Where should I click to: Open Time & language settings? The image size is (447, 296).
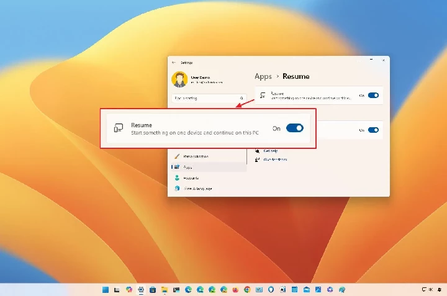197,188
